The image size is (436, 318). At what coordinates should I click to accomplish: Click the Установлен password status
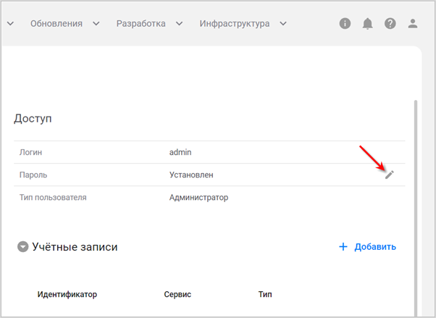point(191,175)
